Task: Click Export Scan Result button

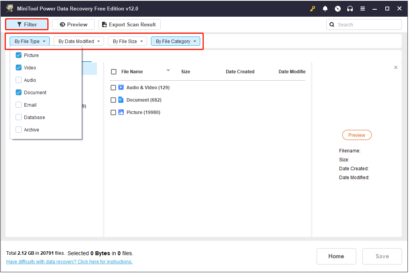Action: pos(130,24)
